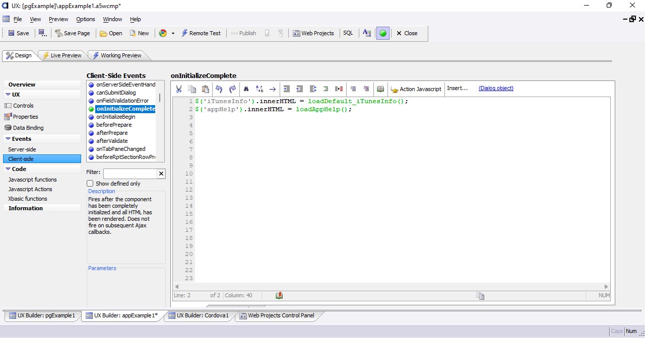Click the Insert... button in editor toolbar

click(x=458, y=88)
